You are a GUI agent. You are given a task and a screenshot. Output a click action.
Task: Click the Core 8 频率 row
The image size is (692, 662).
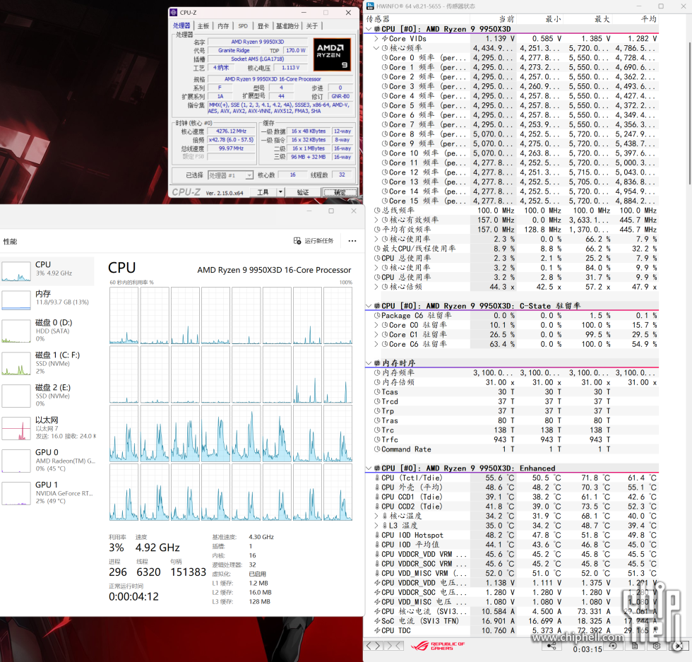click(512, 134)
